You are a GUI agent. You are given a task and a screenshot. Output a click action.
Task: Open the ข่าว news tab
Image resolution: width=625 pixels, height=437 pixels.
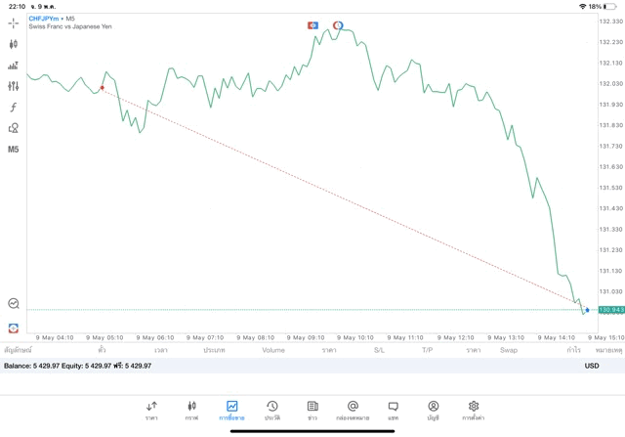(312, 410)
